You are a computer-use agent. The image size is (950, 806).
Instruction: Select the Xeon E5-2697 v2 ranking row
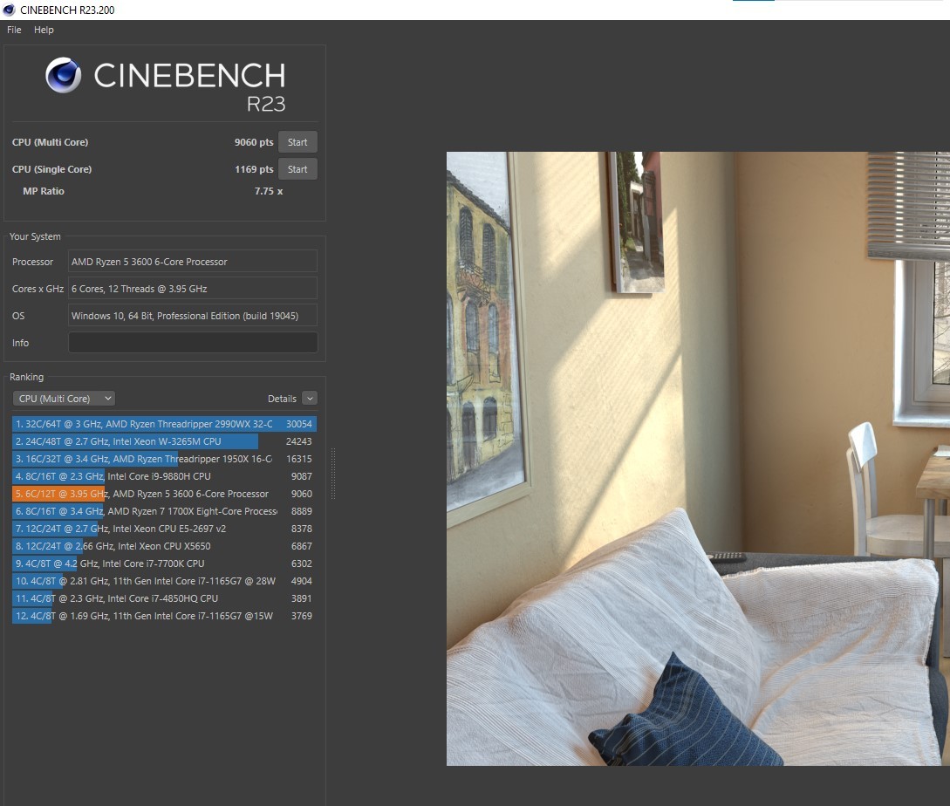pos(164,529)
